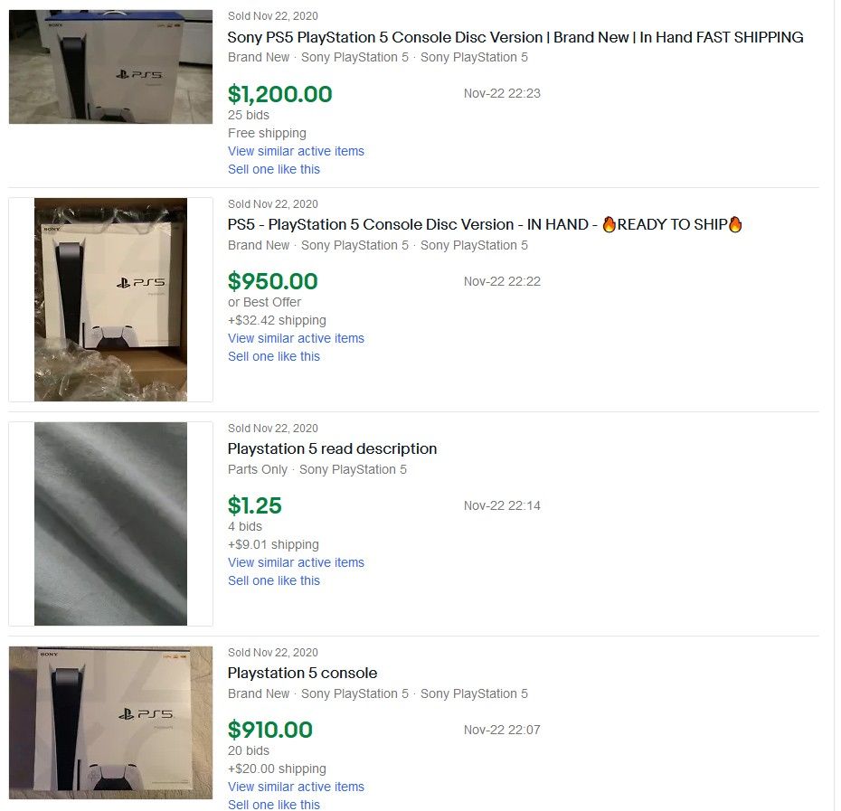This screenshot has width=841, height=811.
Task: Click the $1,200.00 sold price
Action: tap(280, 94)
